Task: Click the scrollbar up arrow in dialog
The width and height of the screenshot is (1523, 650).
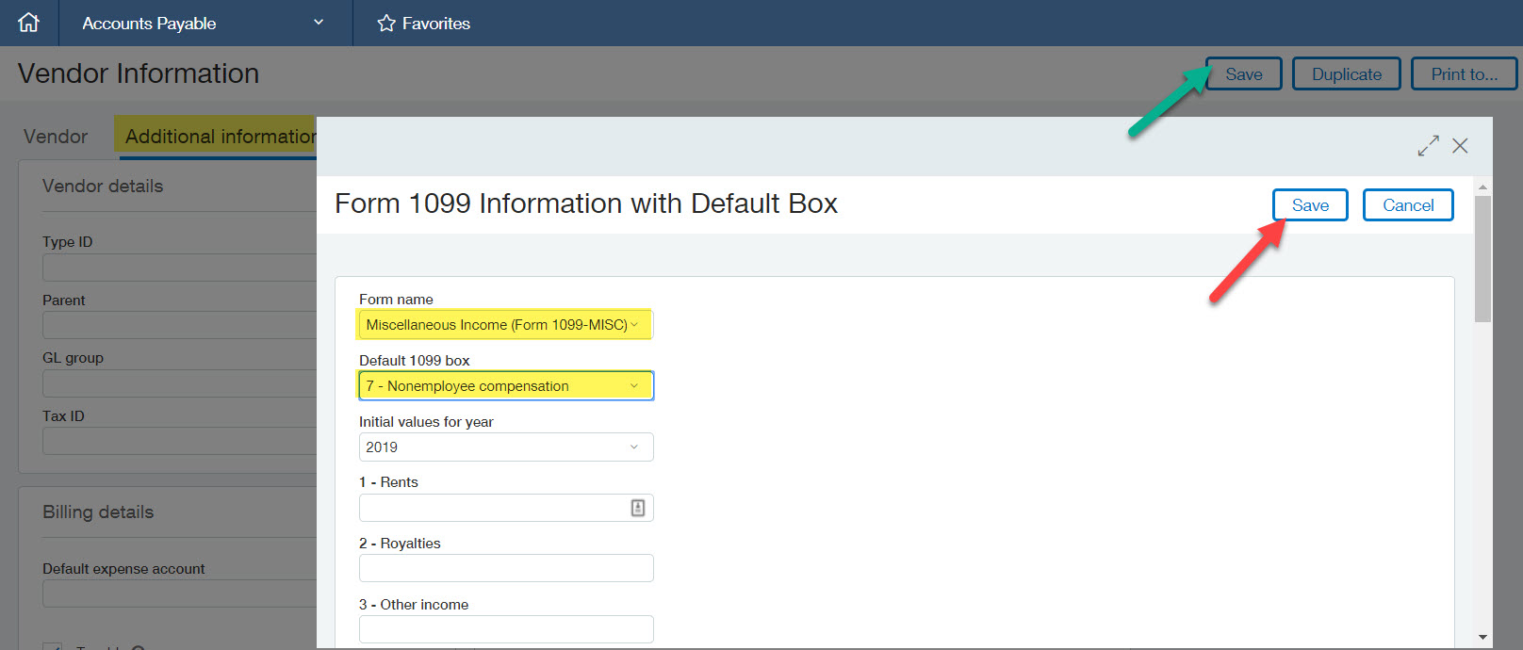Action: click(x=1482, y=187)
